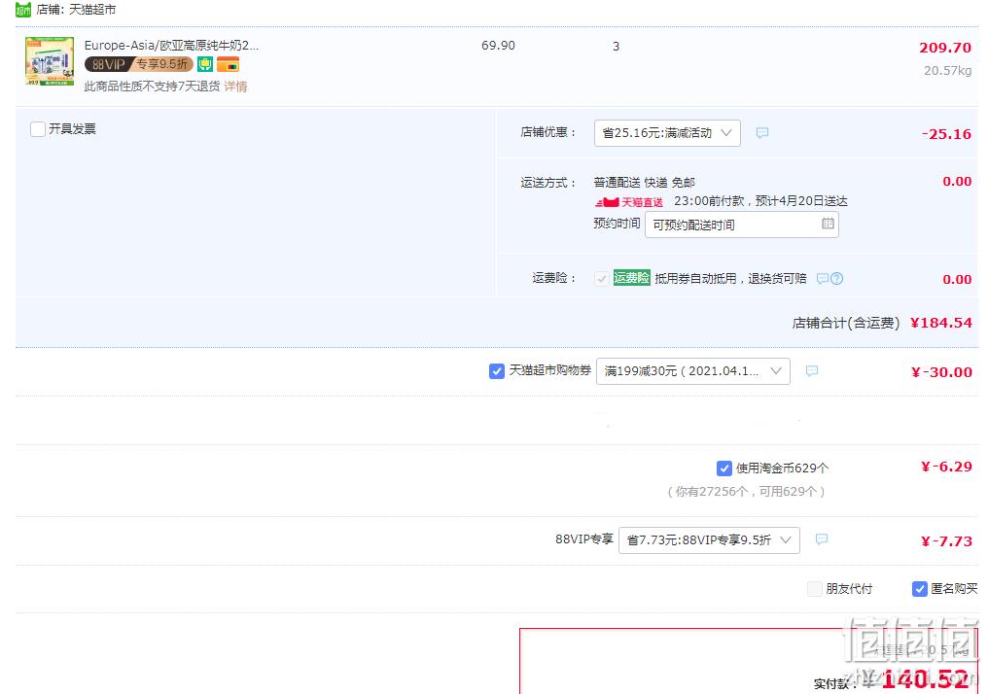Expand the 省7.73元:88VIP专享9.5折 dropdown
988x694 pixels.
point(710,539)
